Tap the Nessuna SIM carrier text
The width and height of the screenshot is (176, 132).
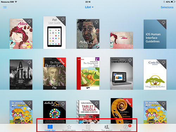pyautogui.click(x=7, y=2)
